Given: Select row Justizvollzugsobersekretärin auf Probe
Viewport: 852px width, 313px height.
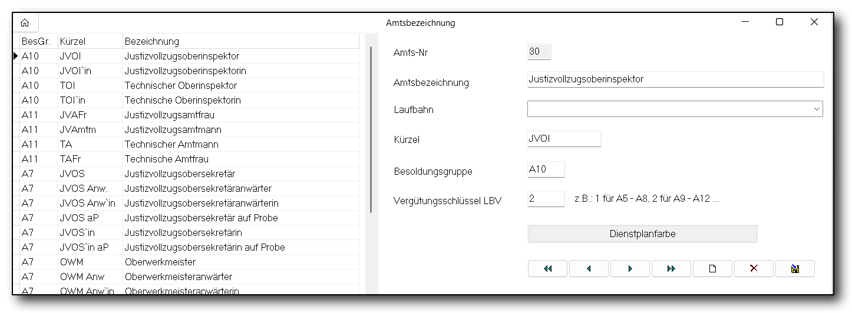Looking at the screenshot, I should click(x=189, y=247).
